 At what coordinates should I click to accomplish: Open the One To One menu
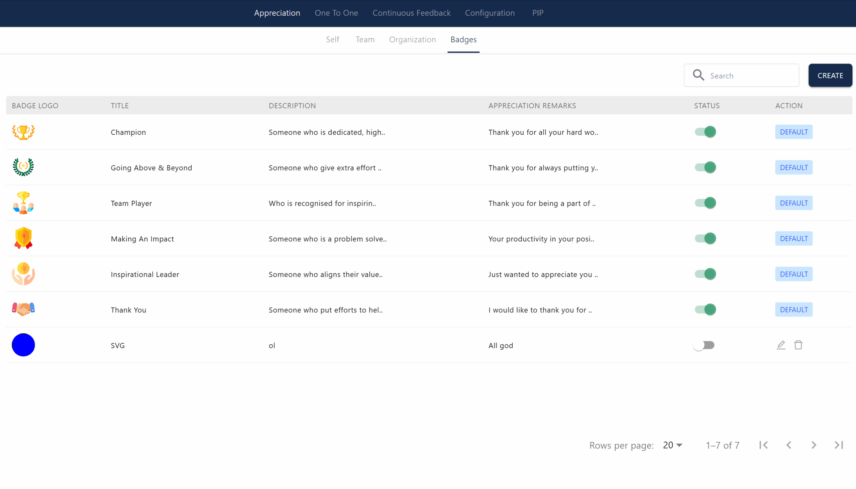click(336, 13)
